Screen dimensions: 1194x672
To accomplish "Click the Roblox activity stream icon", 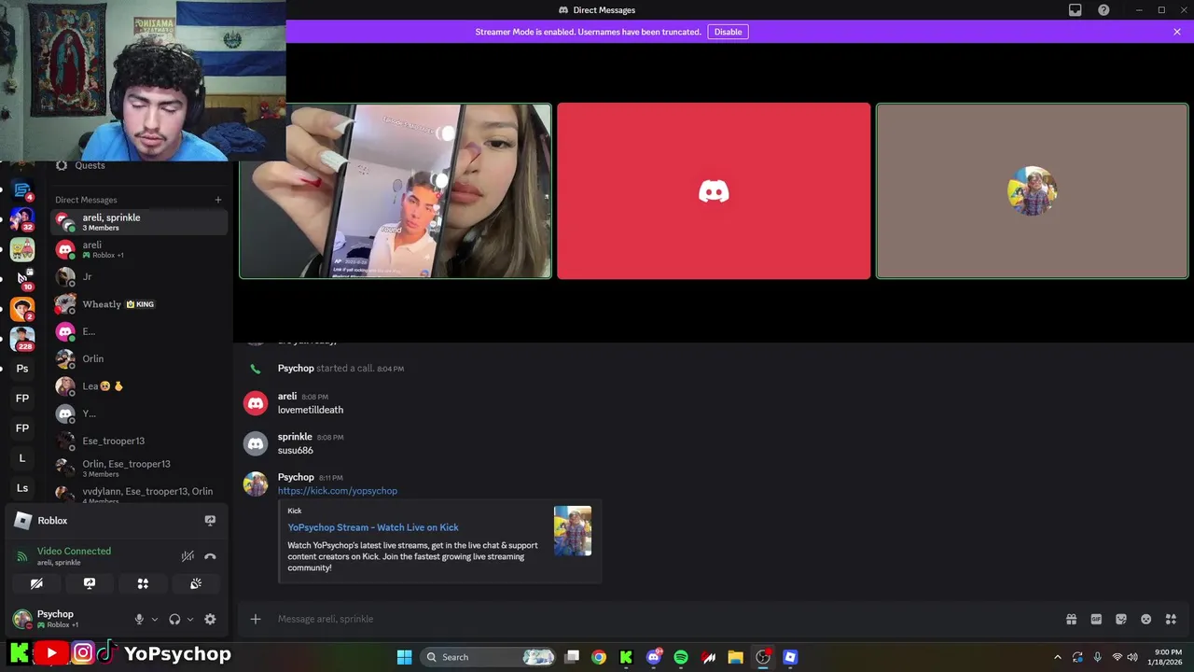I will point(210,521).
